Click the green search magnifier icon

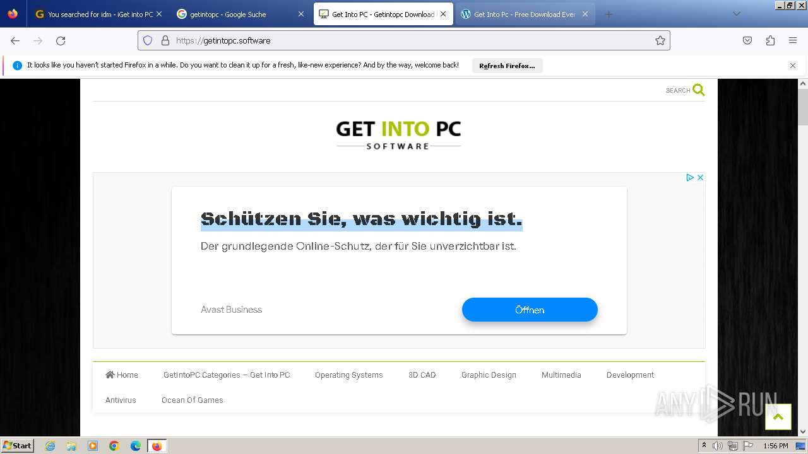[x=699, y=90]
